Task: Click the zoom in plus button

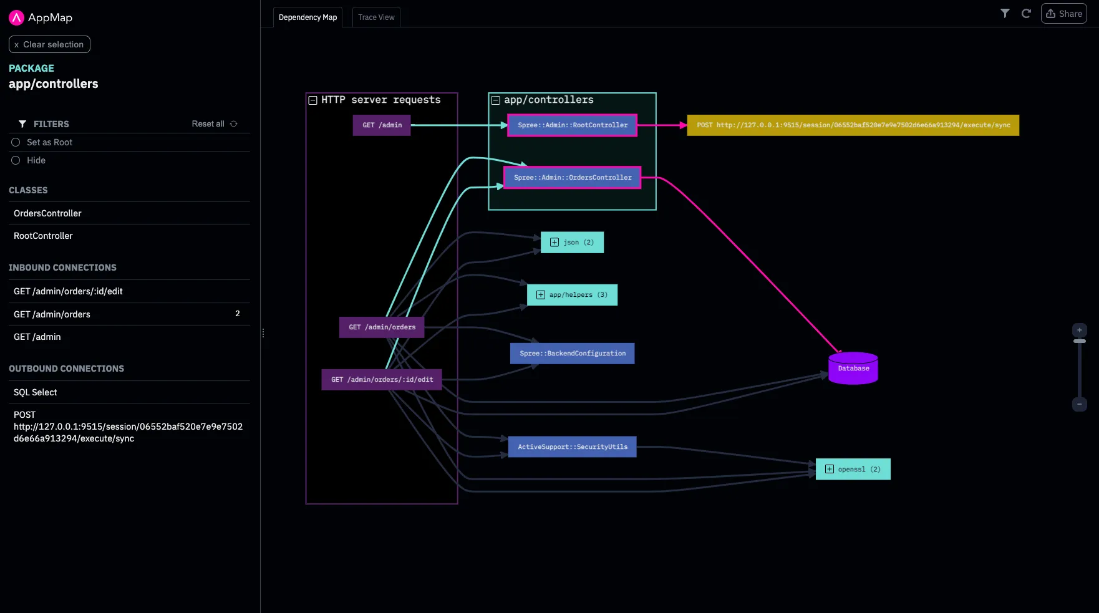Action: point(1079,330)
